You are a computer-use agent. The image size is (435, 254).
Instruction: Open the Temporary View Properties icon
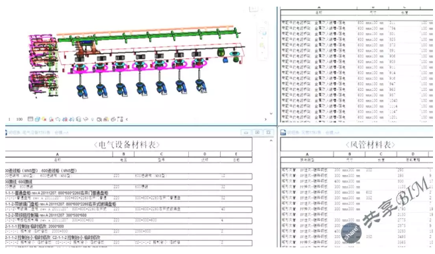(x=106, y=119)
